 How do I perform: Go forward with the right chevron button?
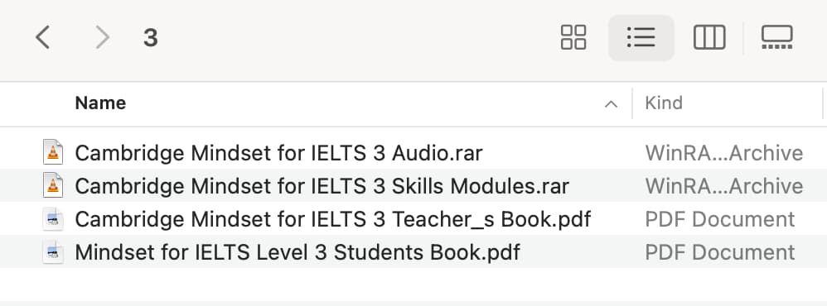pos(102,38)
